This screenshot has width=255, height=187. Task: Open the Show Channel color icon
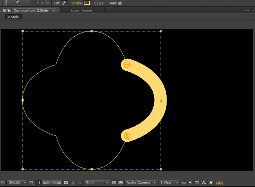click(80, 182)
